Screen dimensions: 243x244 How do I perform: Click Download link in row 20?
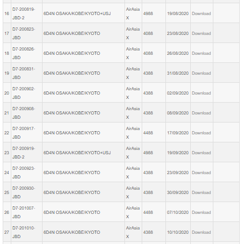coord(201,93)
